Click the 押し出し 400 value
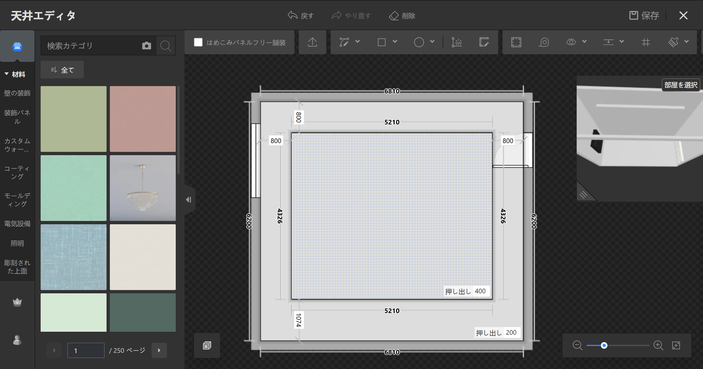703x369 pixels. coord(480,291)
